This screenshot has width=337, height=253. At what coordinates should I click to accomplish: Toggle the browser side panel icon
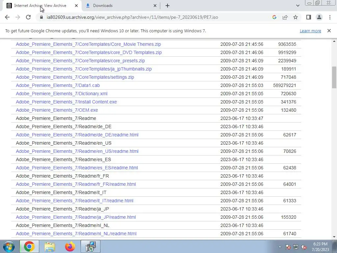[x=309, y=17]
